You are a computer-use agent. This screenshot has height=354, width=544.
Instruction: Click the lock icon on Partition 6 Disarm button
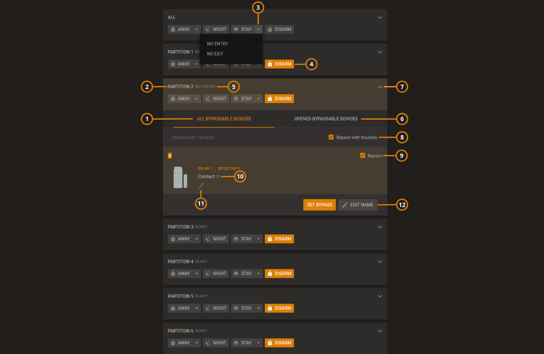click(269, 343)
